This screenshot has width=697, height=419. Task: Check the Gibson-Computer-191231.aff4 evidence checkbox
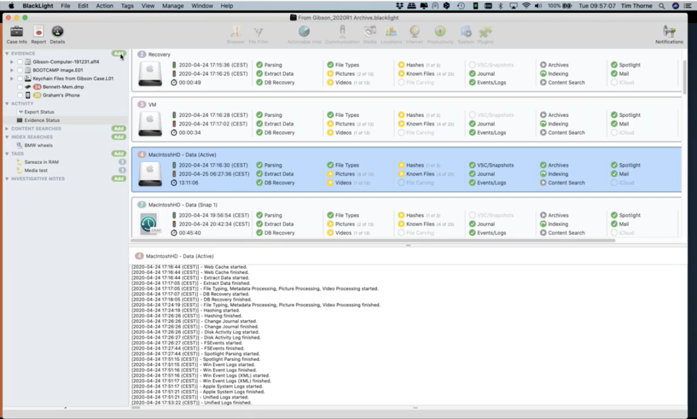click(x=20, y=62)
